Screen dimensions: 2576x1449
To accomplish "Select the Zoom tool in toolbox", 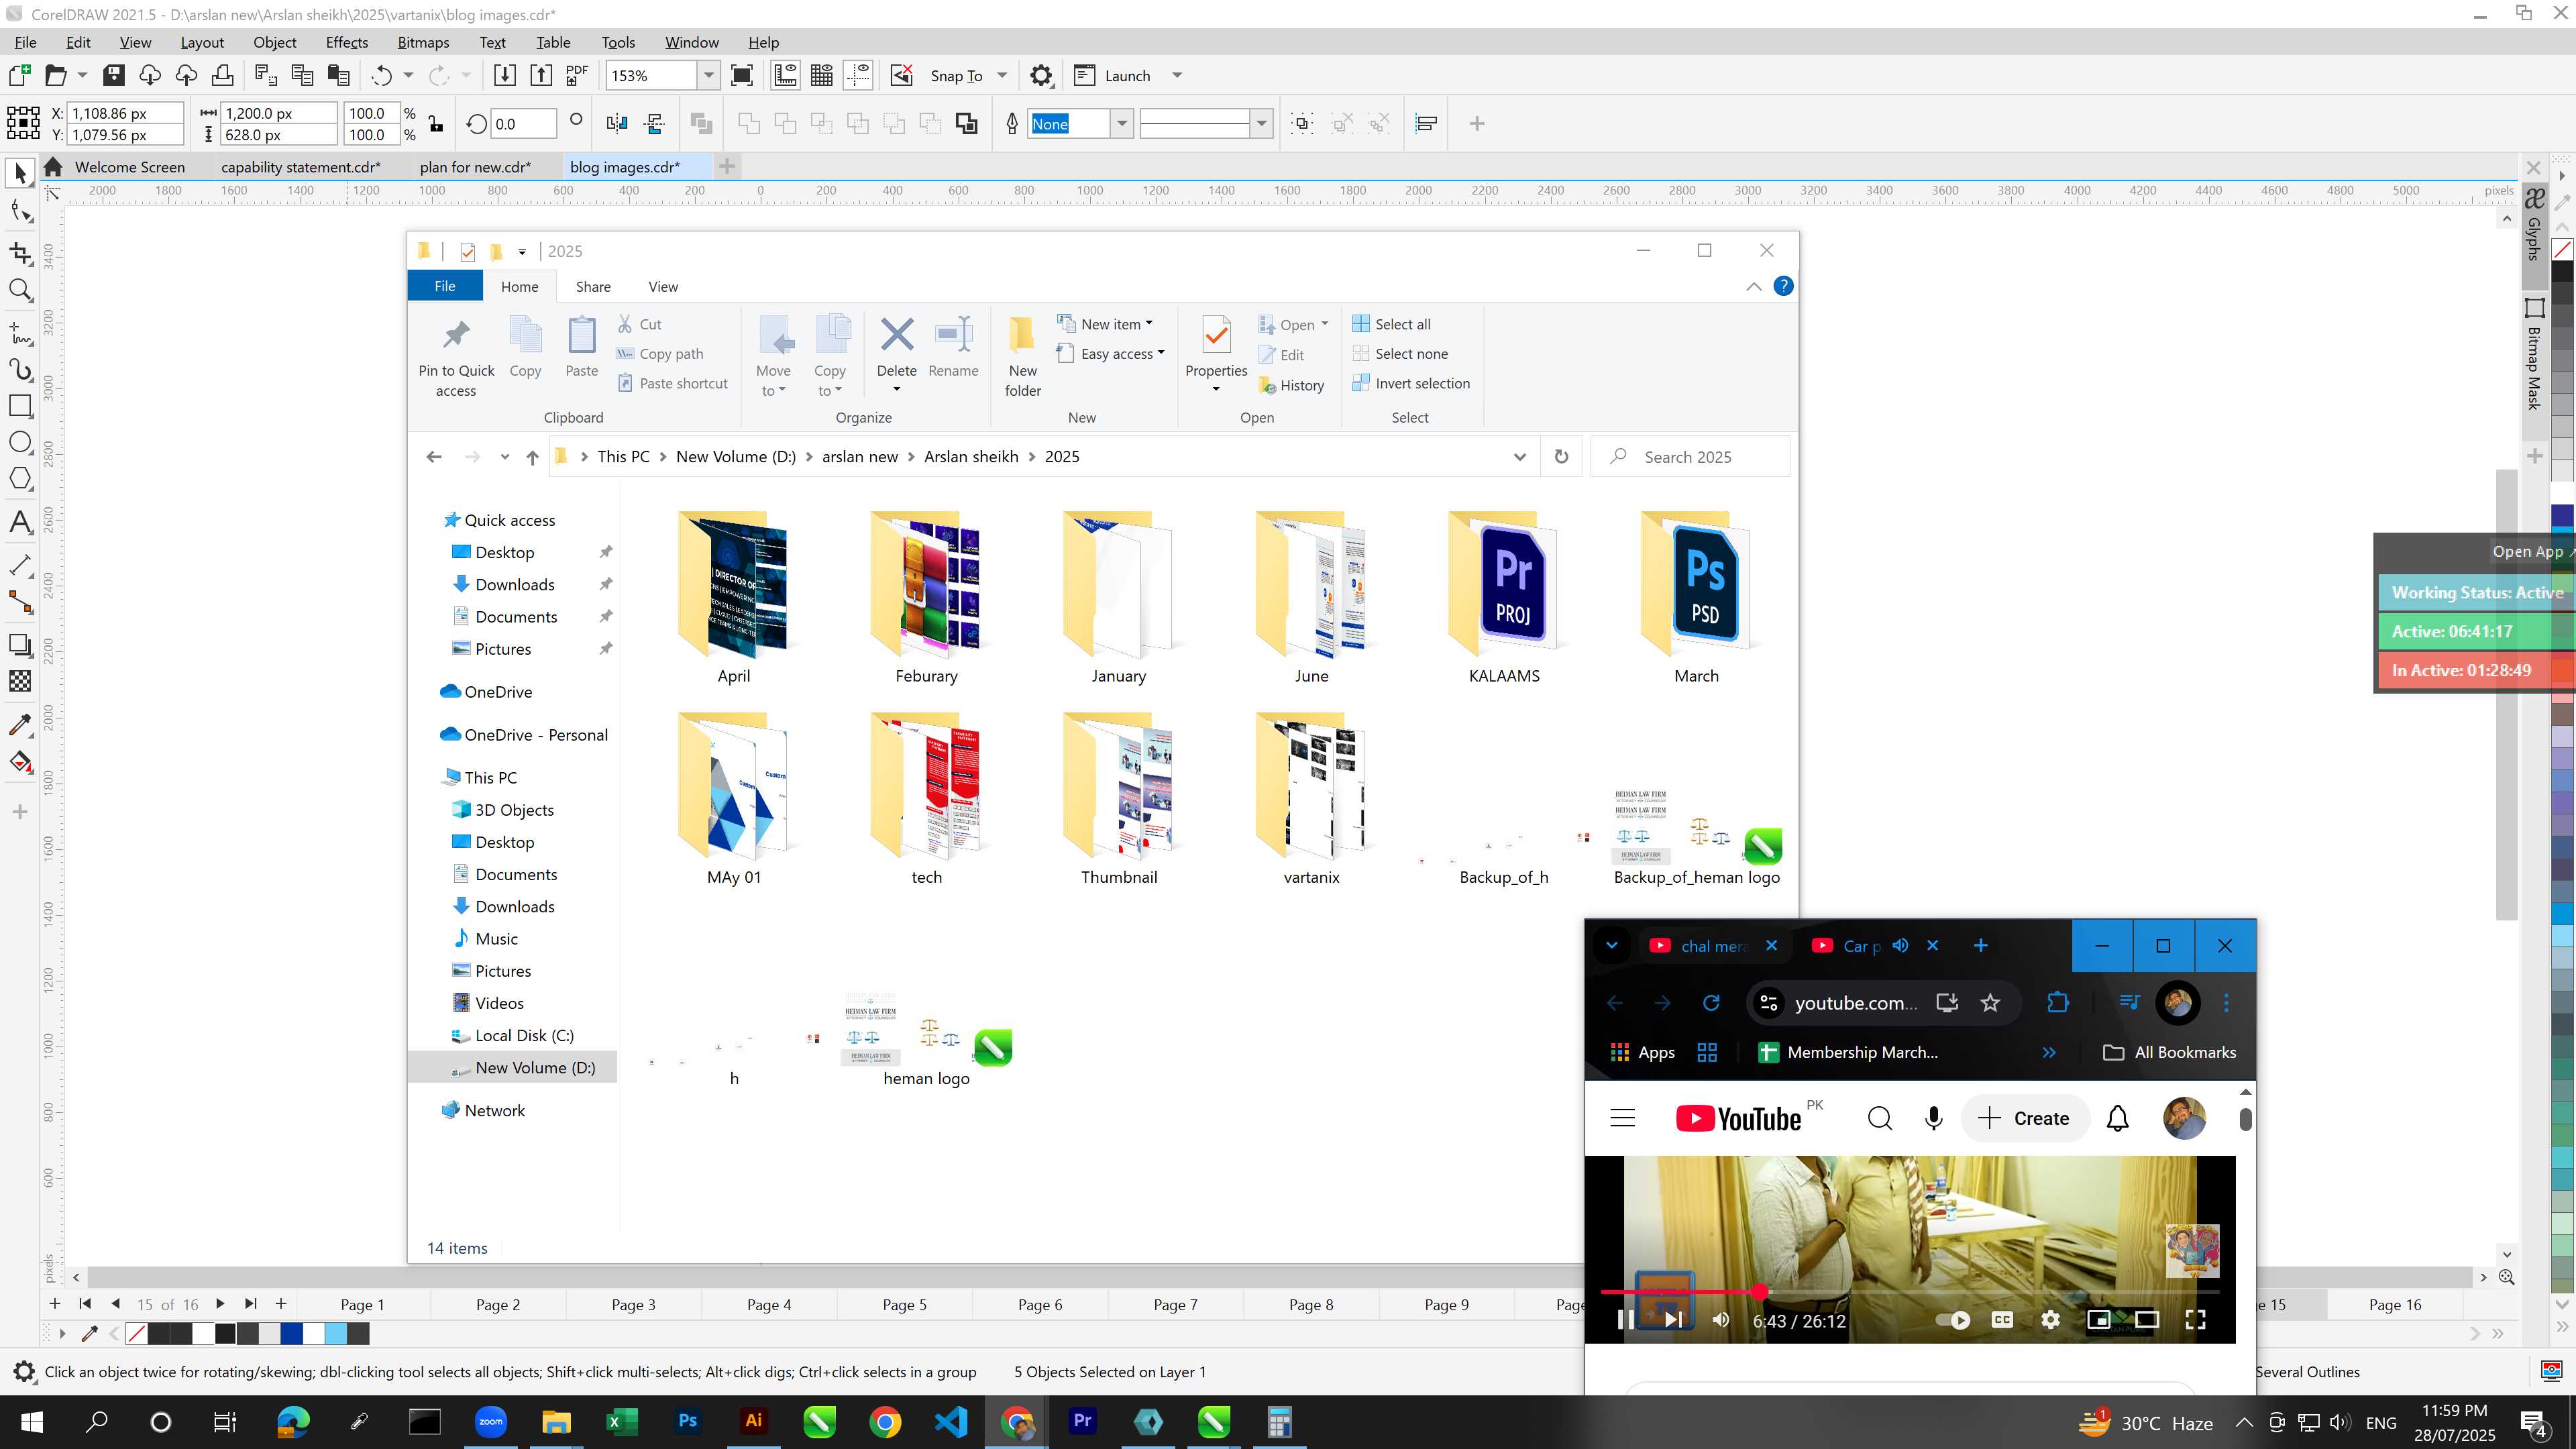I will tap(20, 291).
